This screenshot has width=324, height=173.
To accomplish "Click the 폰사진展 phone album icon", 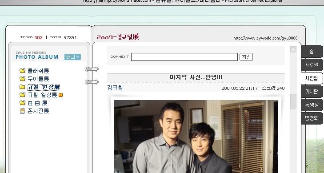I will point(22,111).
